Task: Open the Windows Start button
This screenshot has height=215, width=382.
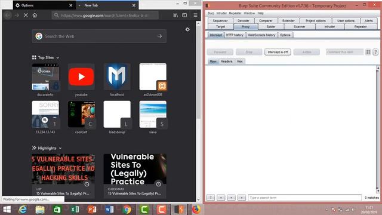Action: coord(7,210)
